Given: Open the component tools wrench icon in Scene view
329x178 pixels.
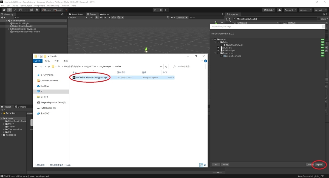Looking at the screenshot, I should [x=168, y=18].
